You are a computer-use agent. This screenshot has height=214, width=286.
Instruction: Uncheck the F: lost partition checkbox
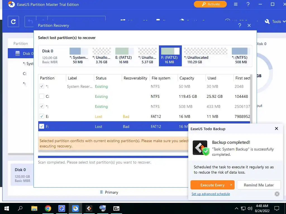pos(42,126)
